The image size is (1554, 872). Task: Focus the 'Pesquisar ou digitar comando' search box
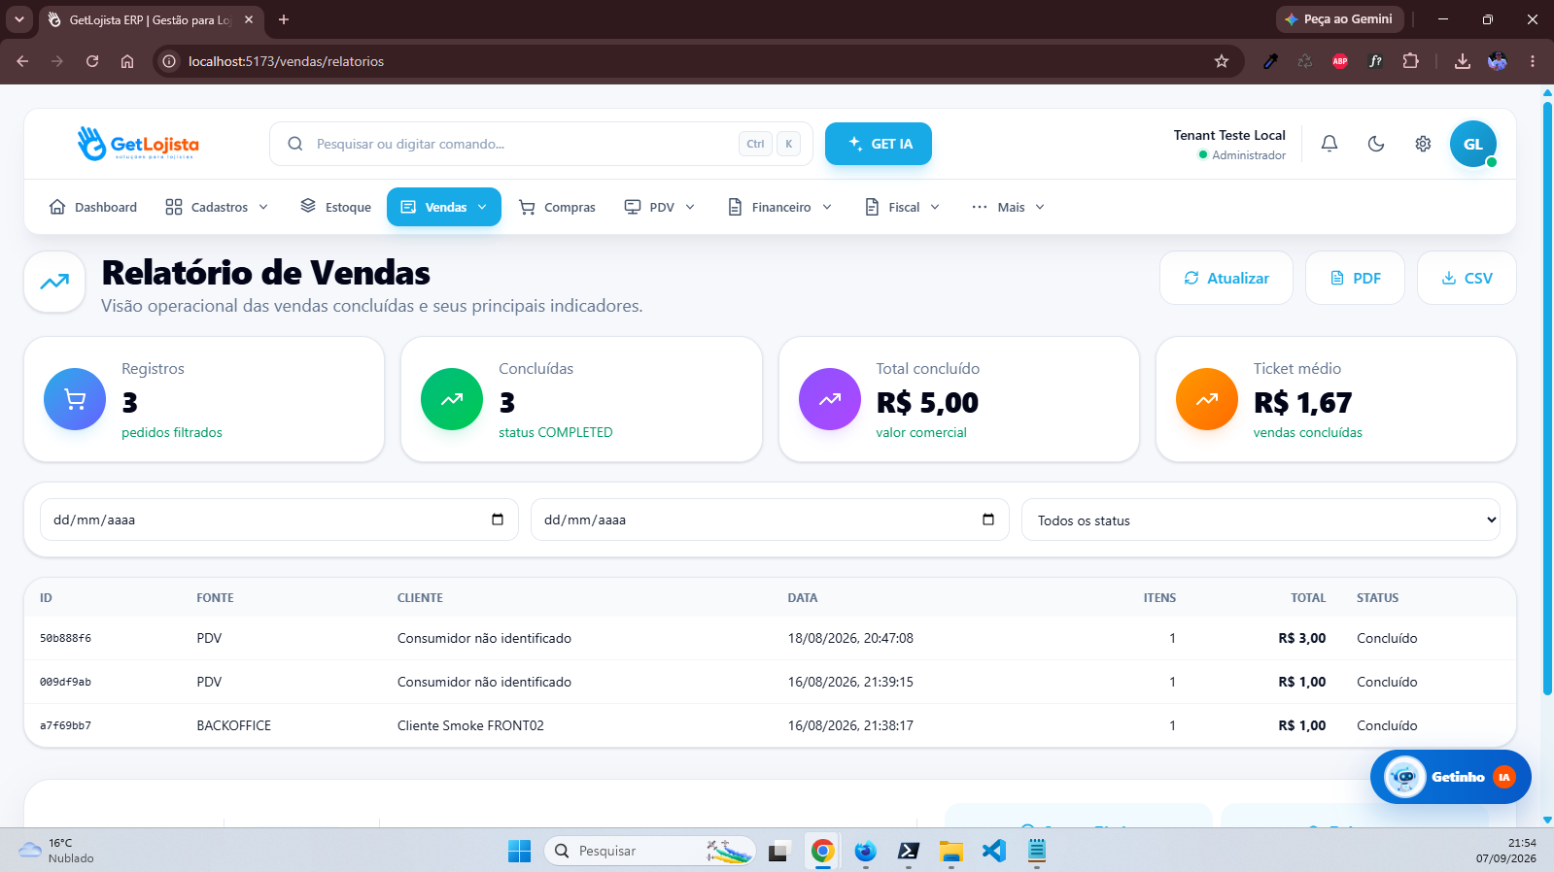tap(541, 144)
